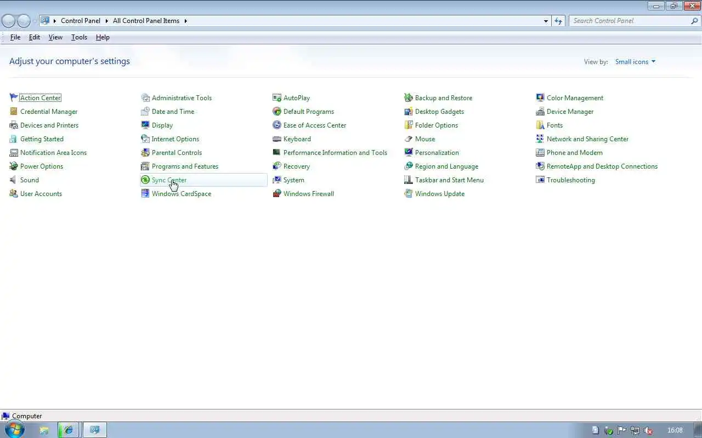Open the Devices and Printers icon
The width and height of the screenshot is (702, 438).
point(14,125)
